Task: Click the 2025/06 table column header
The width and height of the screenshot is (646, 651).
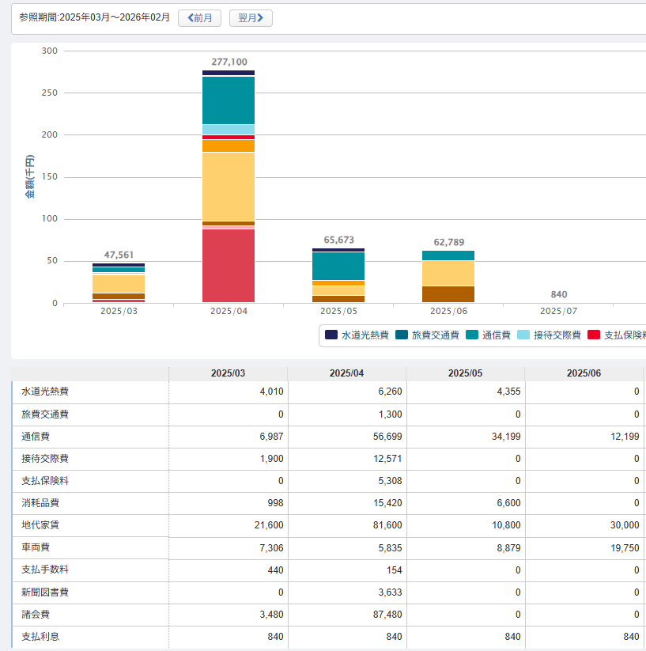Action: [x=584, y=373]
